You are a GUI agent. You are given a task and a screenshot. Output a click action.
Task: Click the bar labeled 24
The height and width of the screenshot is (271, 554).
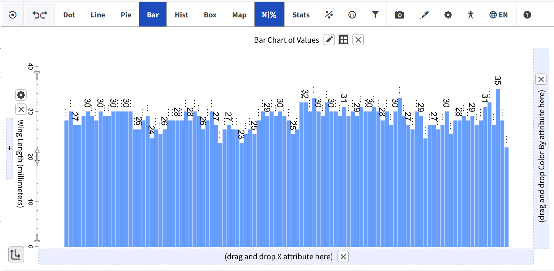tap(152, 192)
